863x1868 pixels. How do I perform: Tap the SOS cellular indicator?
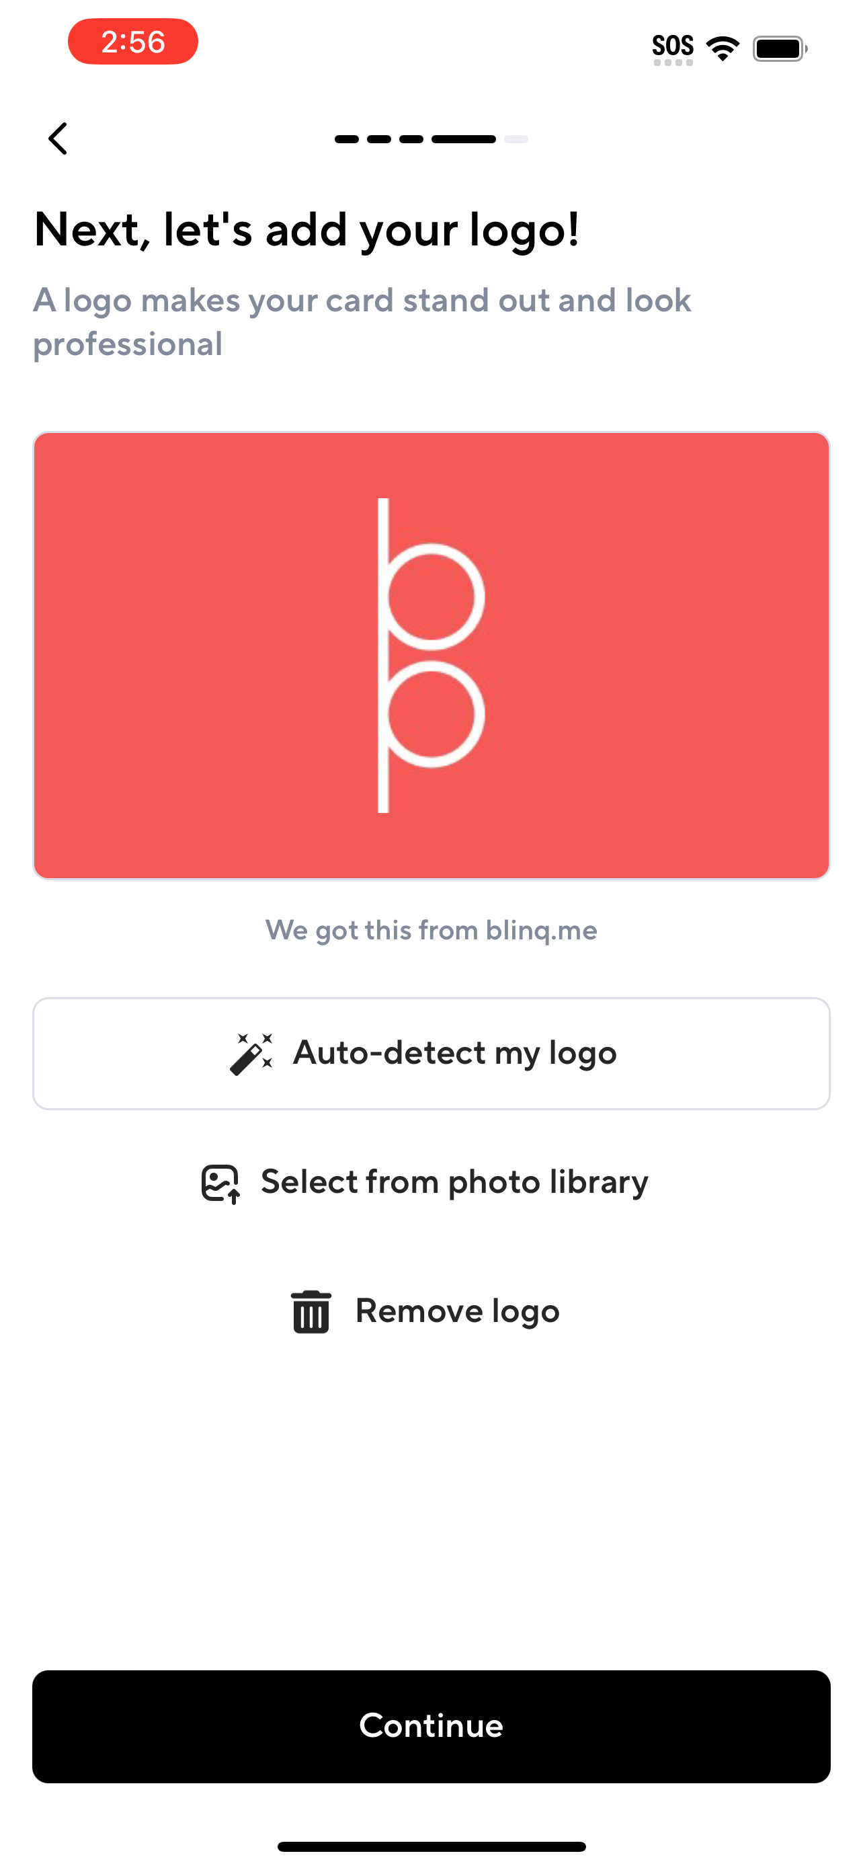point(673,46)
